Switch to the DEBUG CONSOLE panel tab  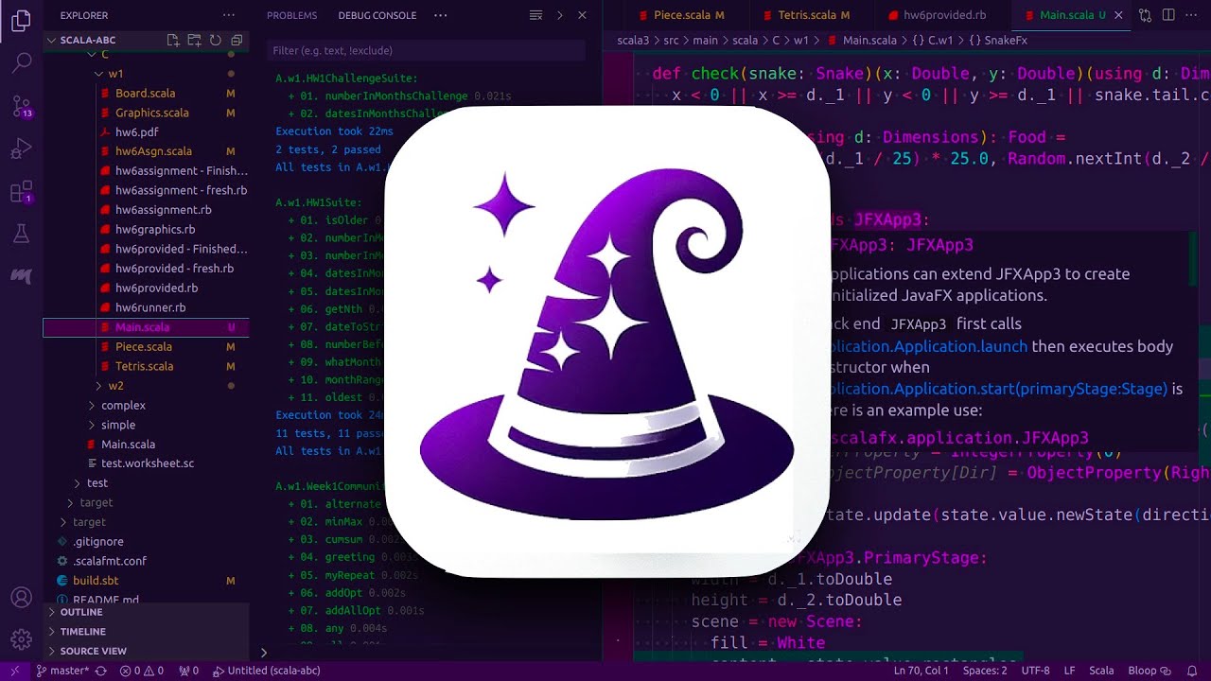tap(377, 15)
